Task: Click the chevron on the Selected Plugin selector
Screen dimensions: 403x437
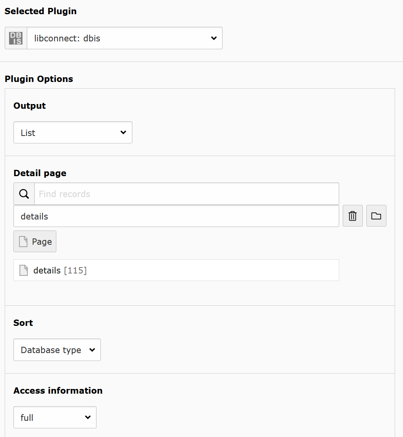Action: pos(213,38)
